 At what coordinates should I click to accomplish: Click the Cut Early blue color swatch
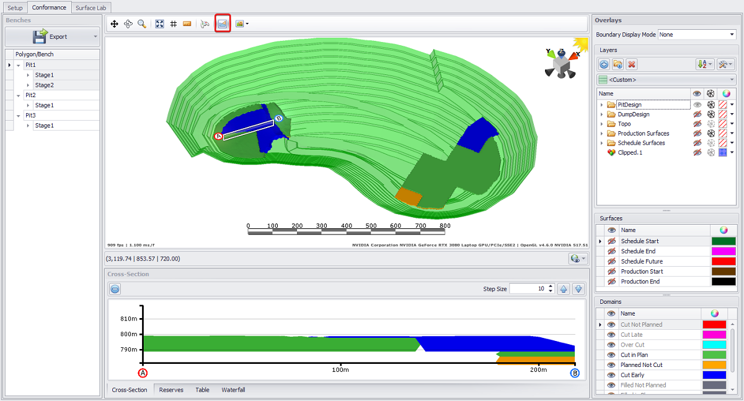(714, 375)
